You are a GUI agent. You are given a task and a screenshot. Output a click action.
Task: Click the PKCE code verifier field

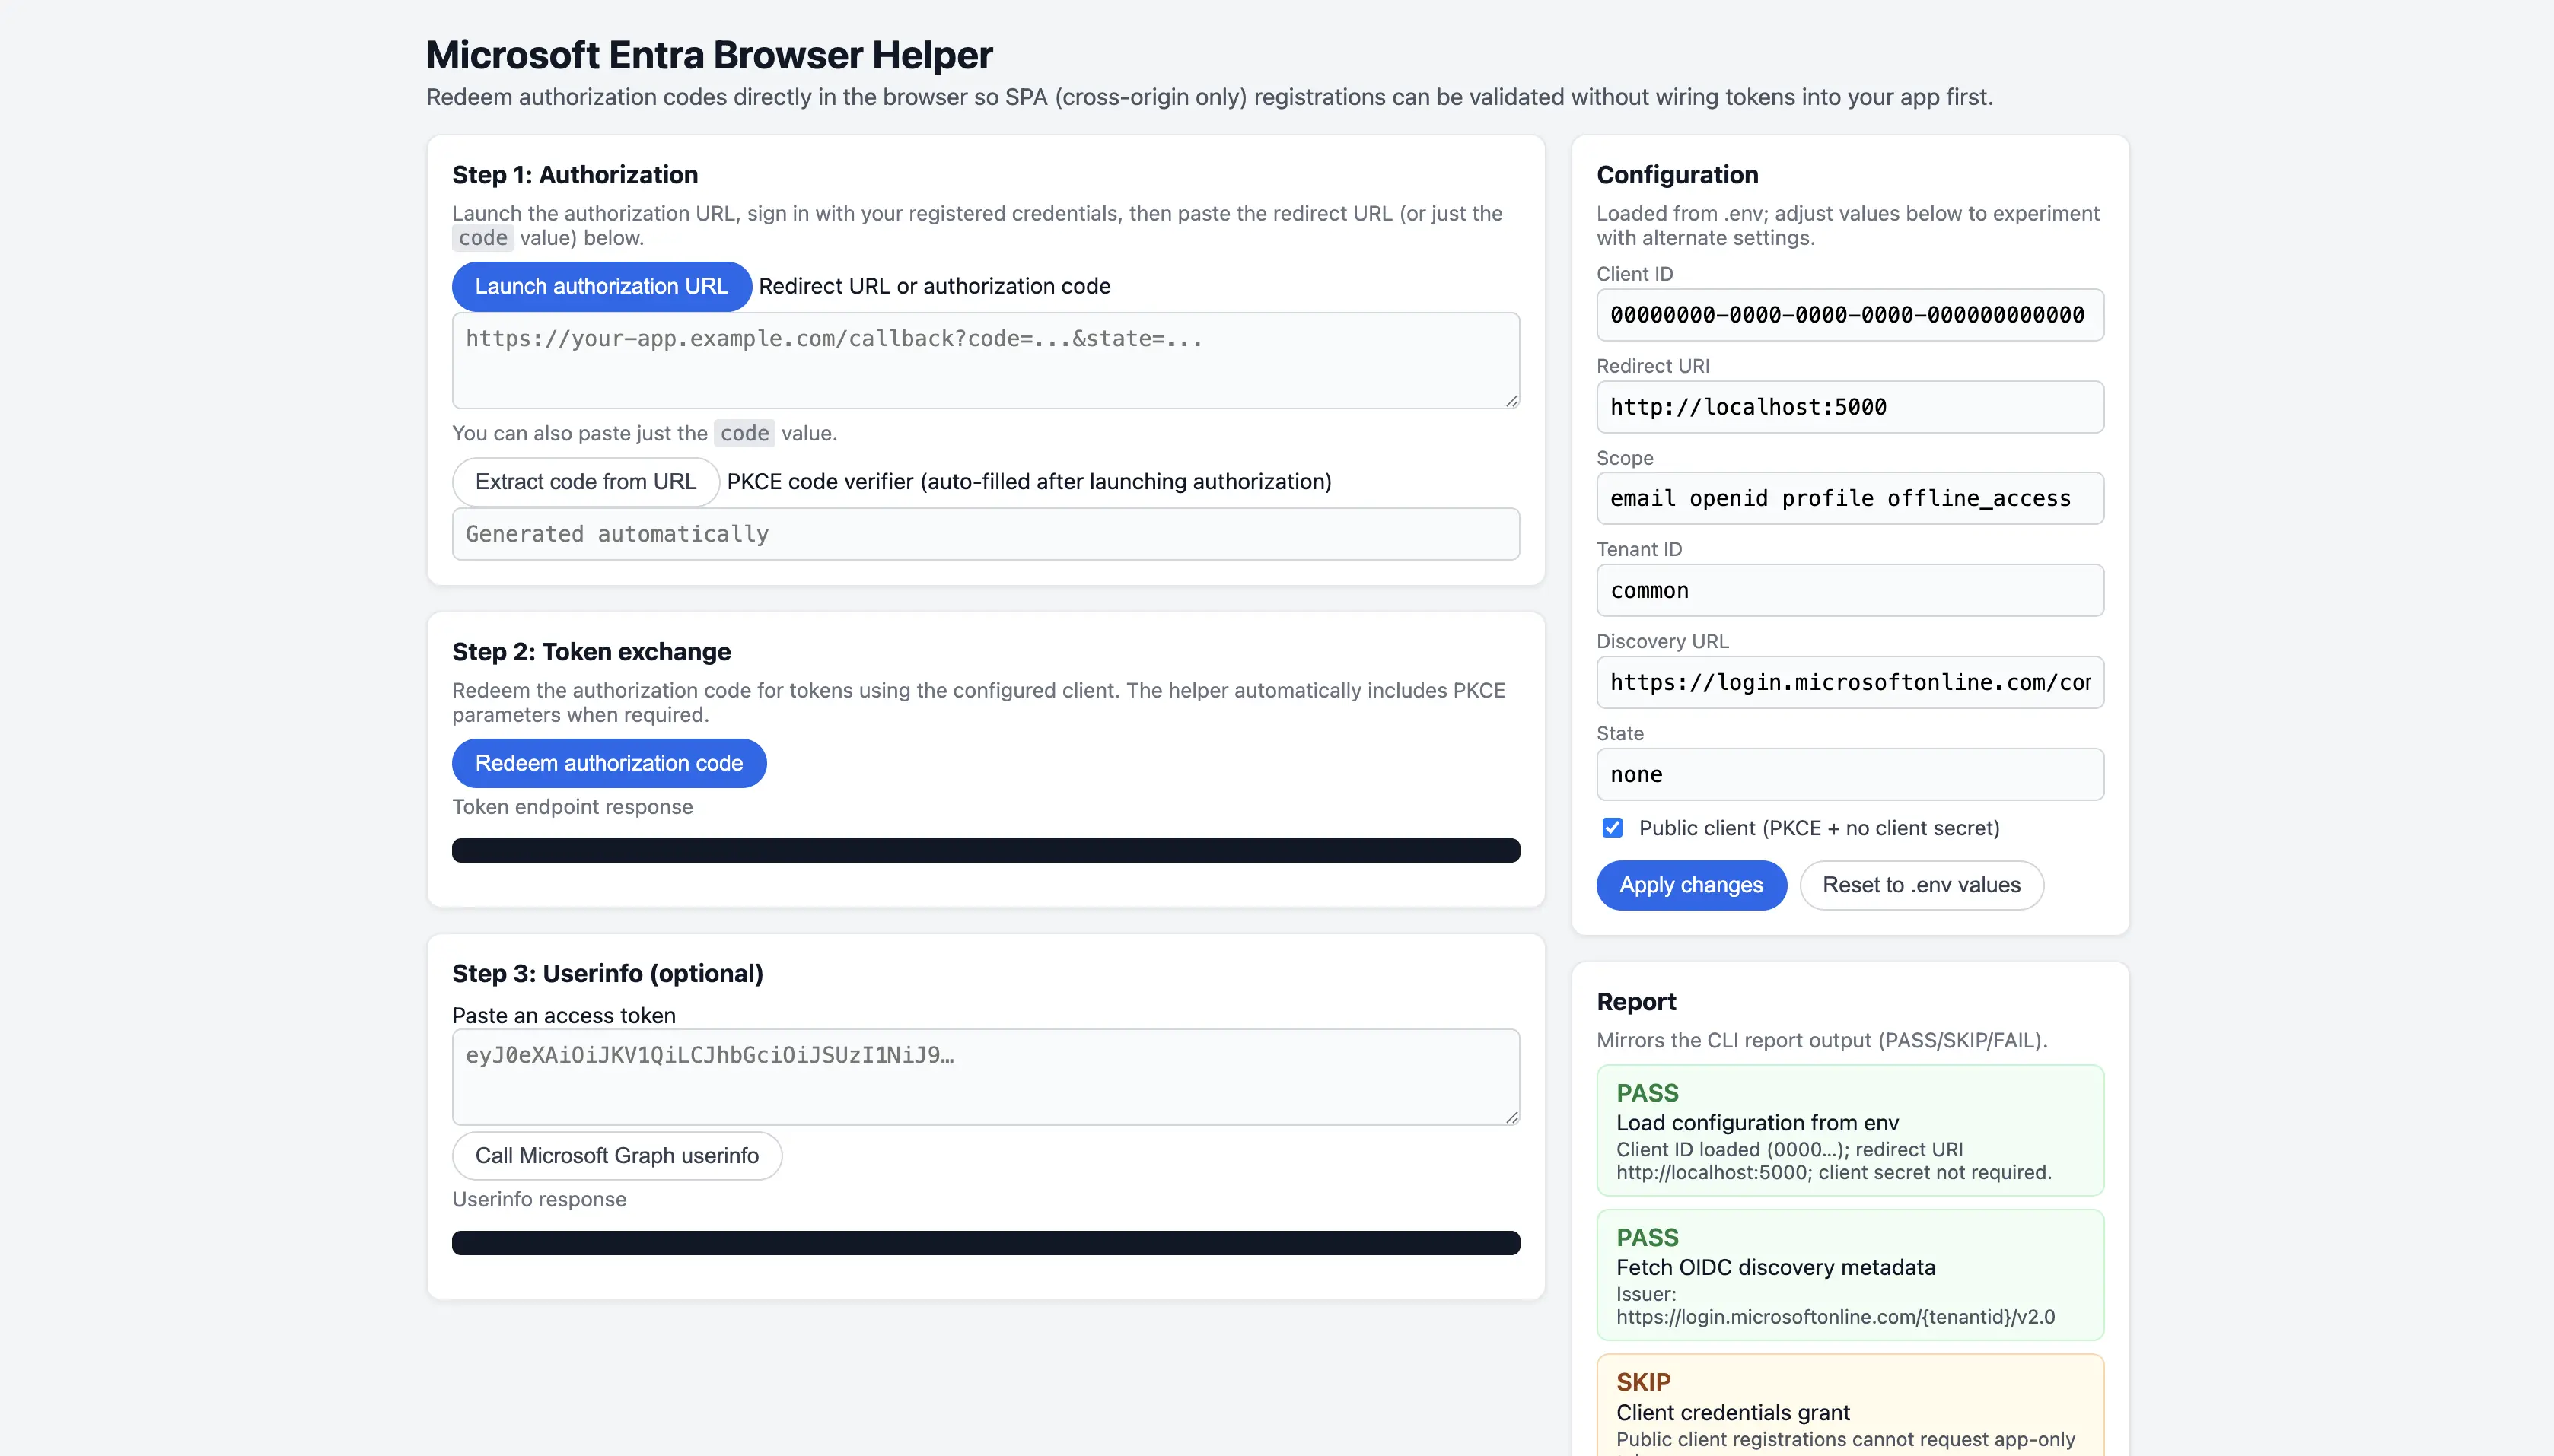click(986, 533)
